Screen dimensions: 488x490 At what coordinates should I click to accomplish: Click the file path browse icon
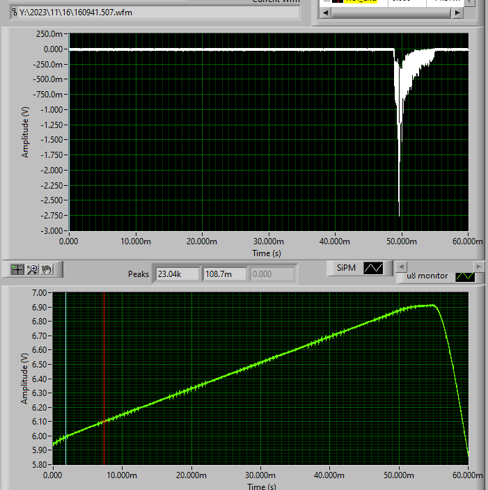(15, 13)
